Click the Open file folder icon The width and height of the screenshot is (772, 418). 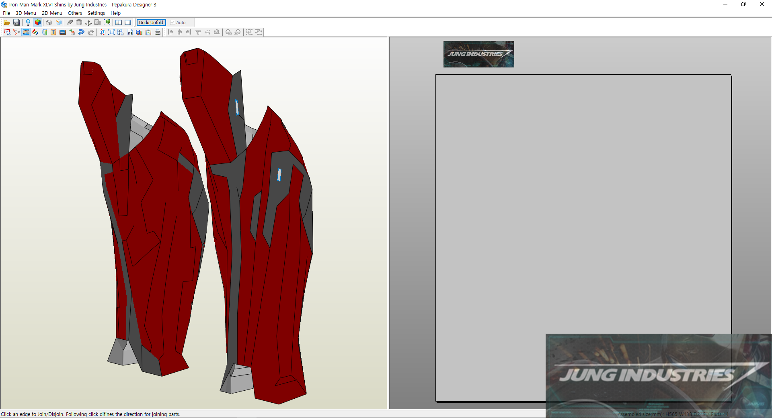pyautogui.click(x=7, y=22)
